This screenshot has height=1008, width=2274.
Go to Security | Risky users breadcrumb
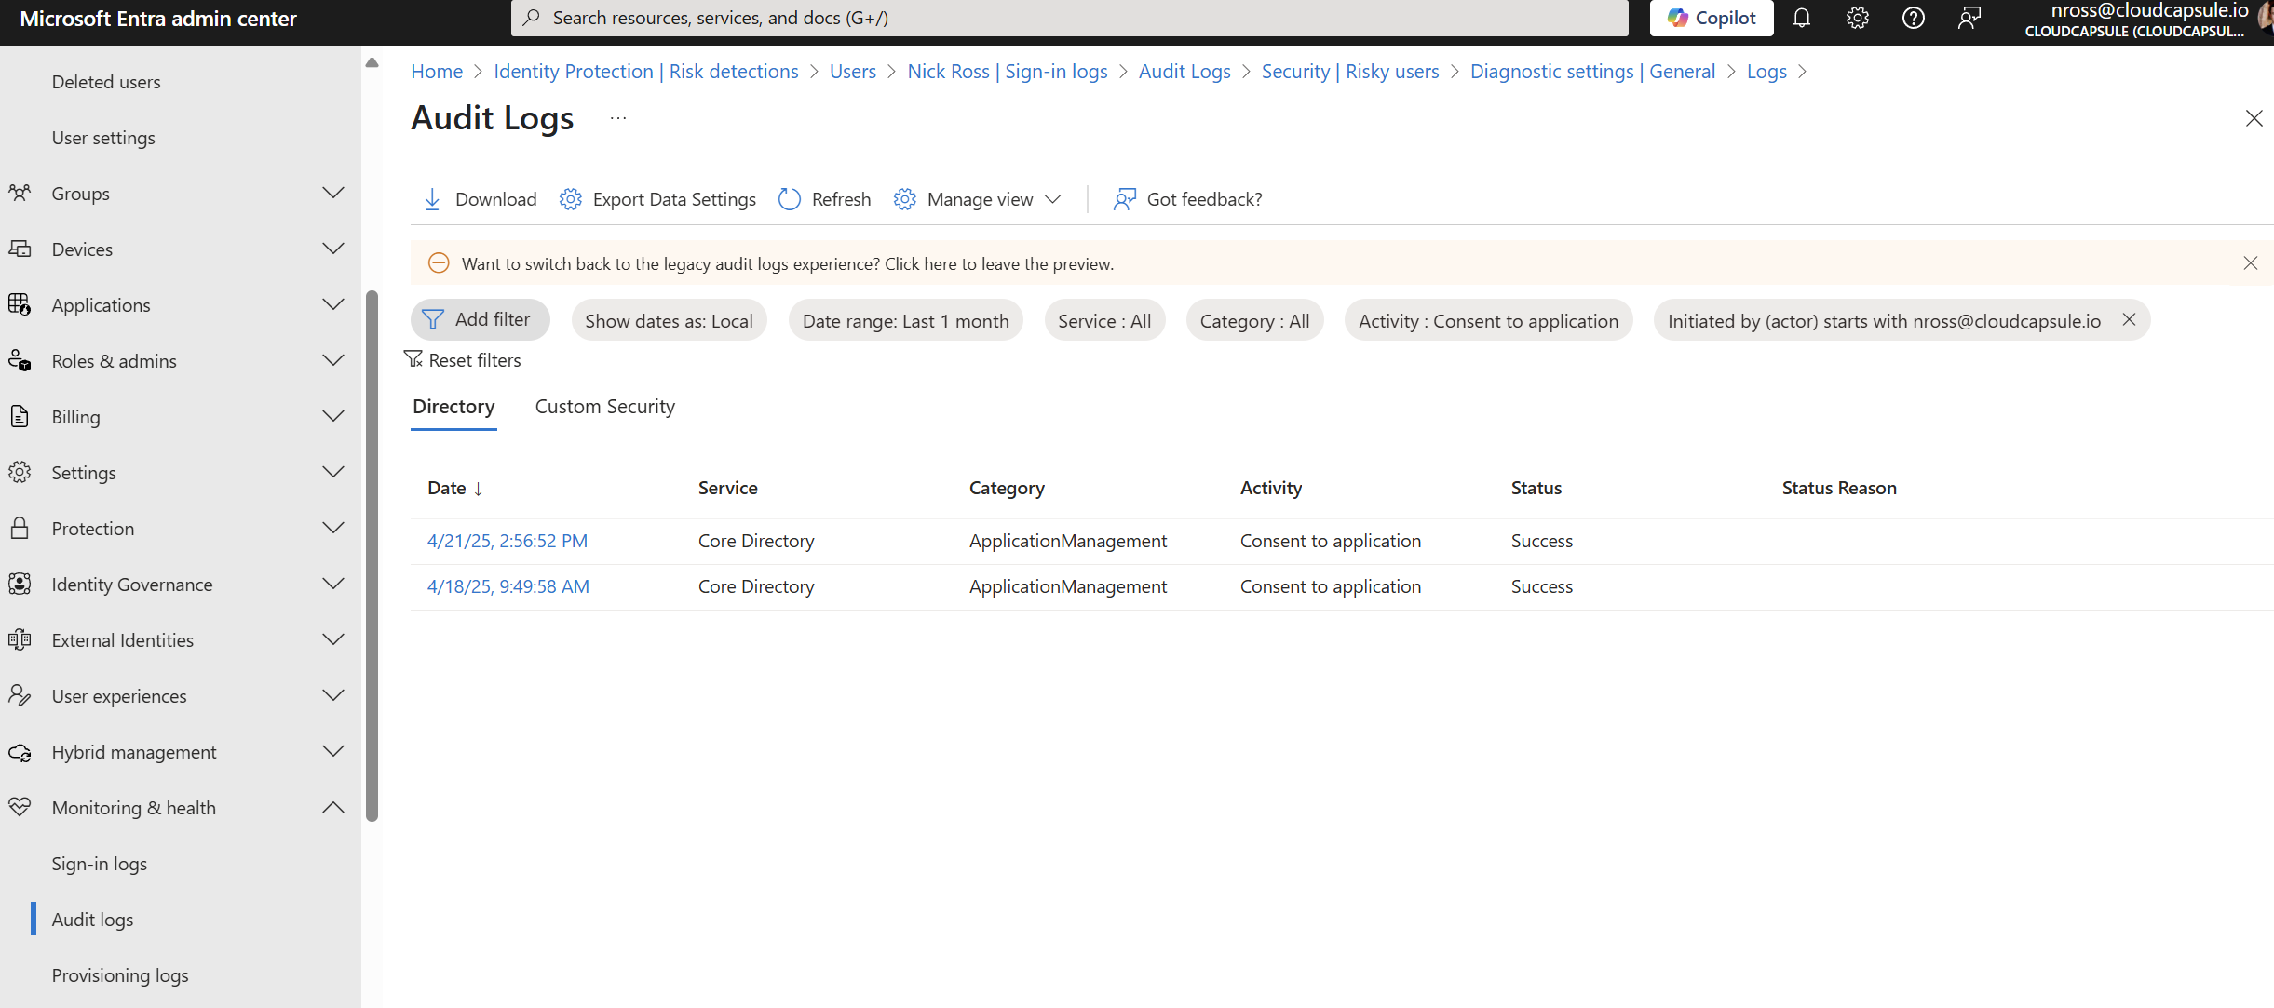click(1350, 72)
